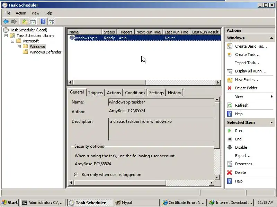Sort by the Name column header
The image size is (277, 207).
84,32
